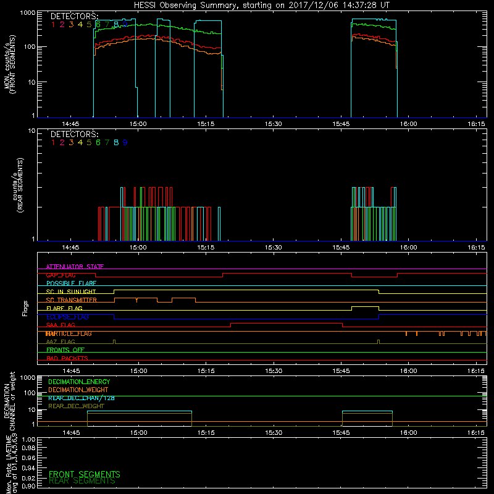Click the 15:45 tick under the rear segments plot
494x494 pixels.
(x=341, y=248)
